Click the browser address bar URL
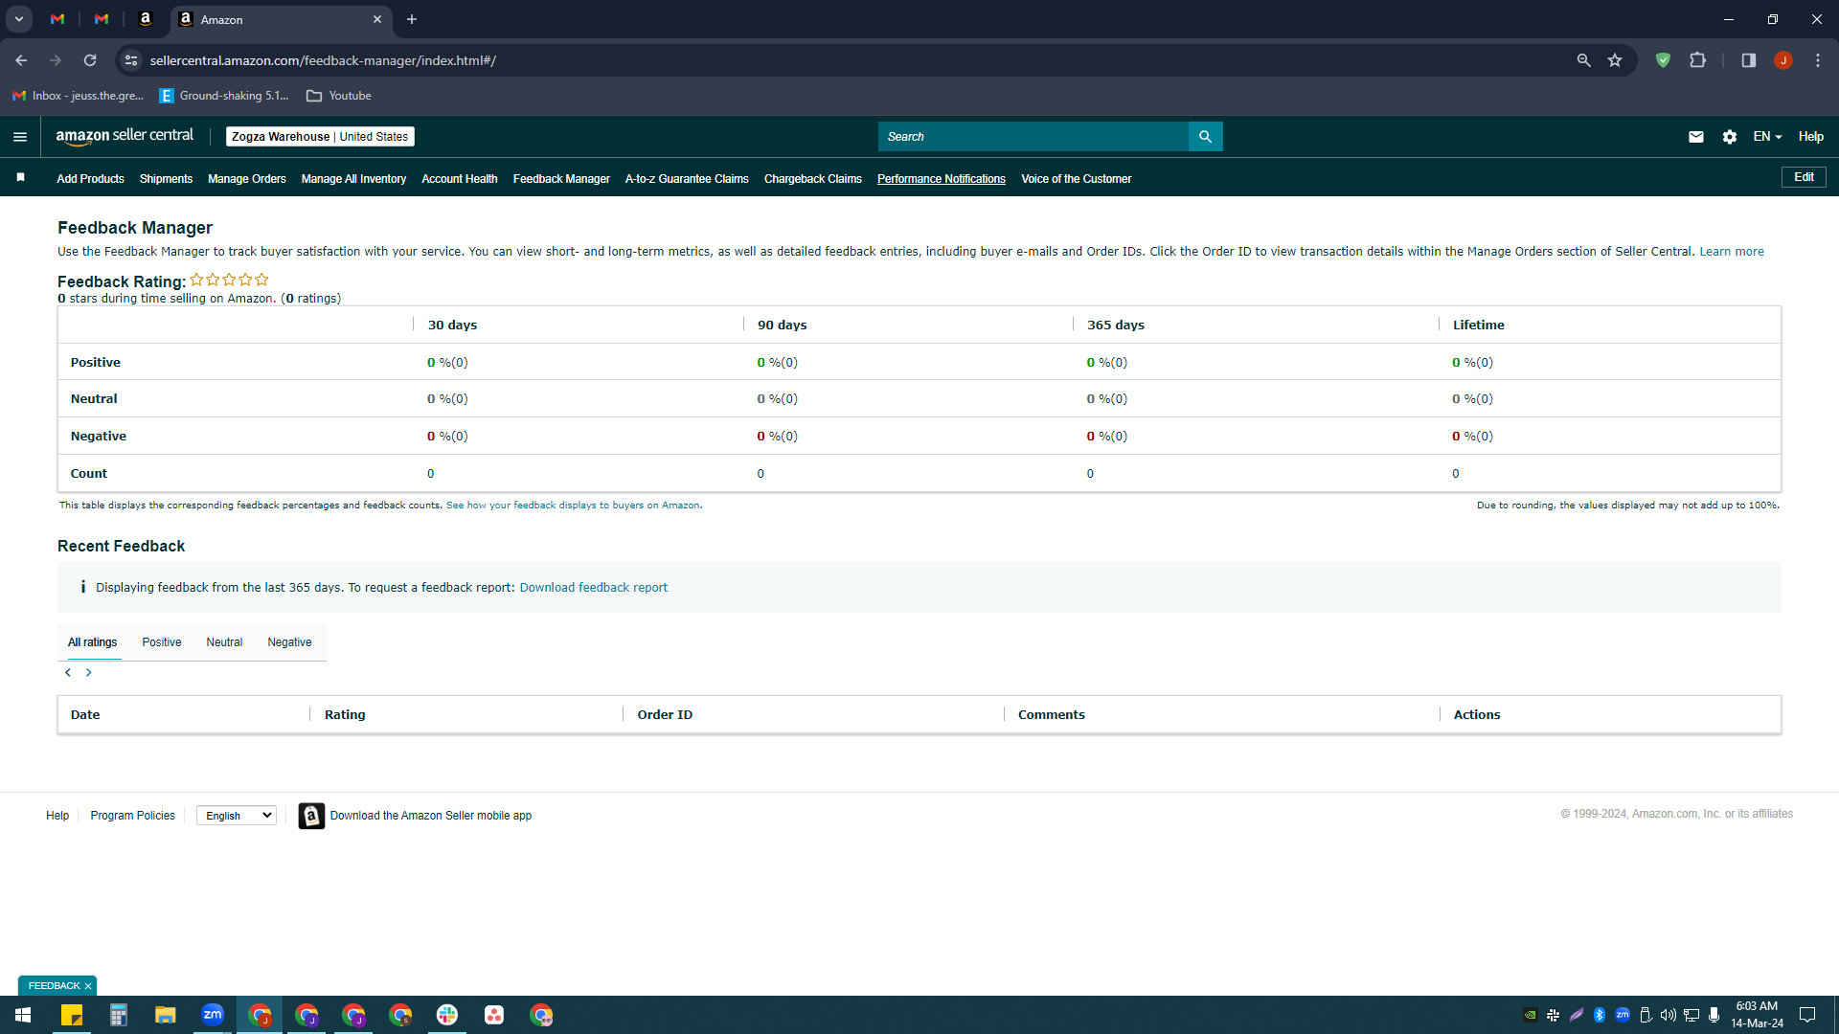The height and width of the screenshot is (1034, 1839). pyautogui.click(x=323, y=60)
